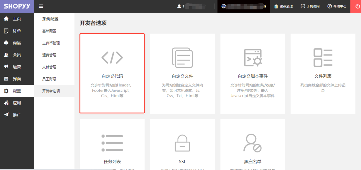Open 订单 in the main sidebar
Viewport: 361px width, 170px height.
coord(17,31)
